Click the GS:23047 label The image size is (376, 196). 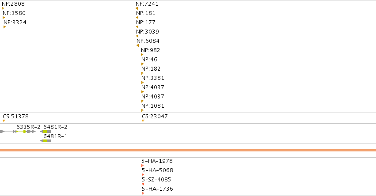tap(155, 117)
